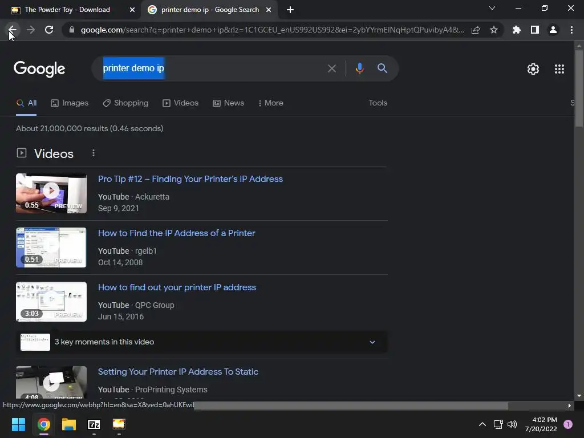The width and height of the screenshot is (584, 438).
Task: Bookmark this page with star icon
Action: pos(494,30)
